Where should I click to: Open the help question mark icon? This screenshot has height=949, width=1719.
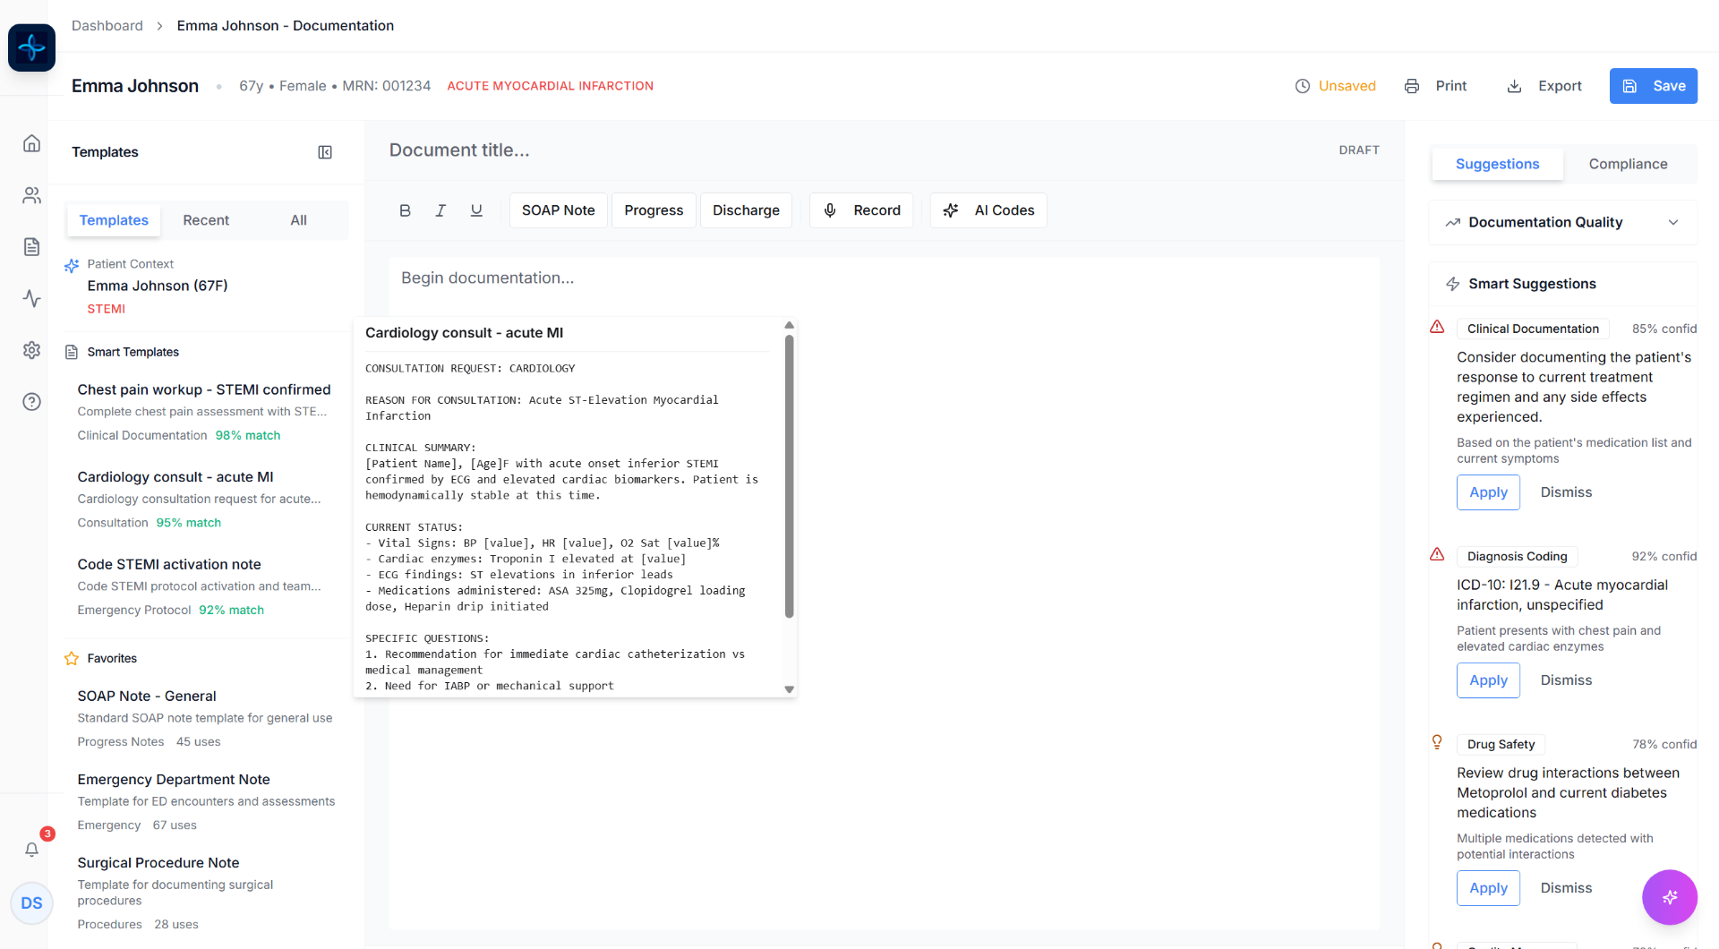coord(31,402)
